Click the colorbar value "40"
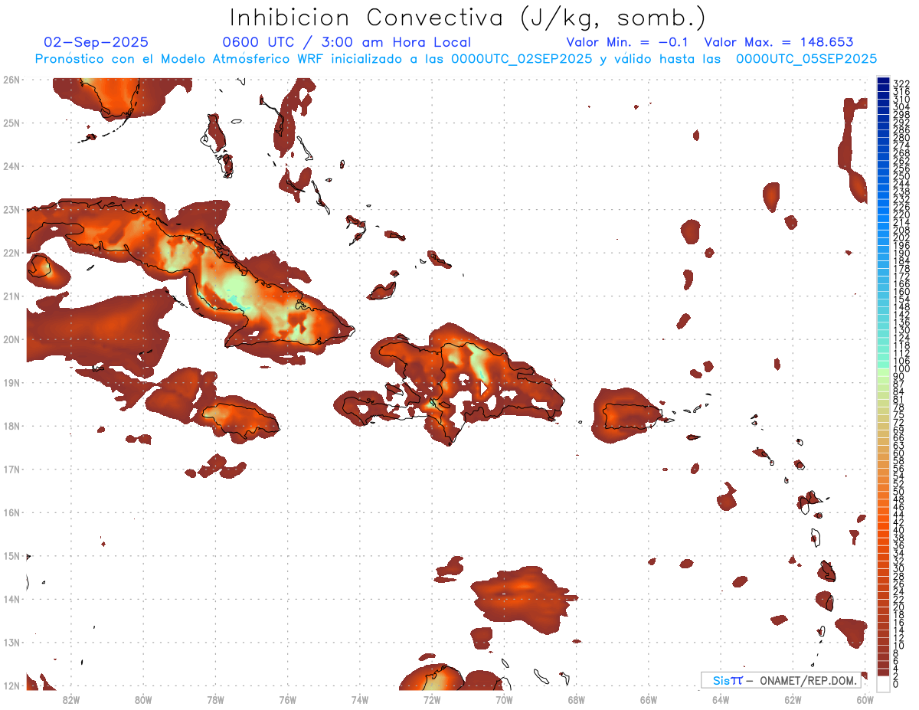Image resolution: width=919 pixels, height=710 pixels. click(x=899, y=530)
